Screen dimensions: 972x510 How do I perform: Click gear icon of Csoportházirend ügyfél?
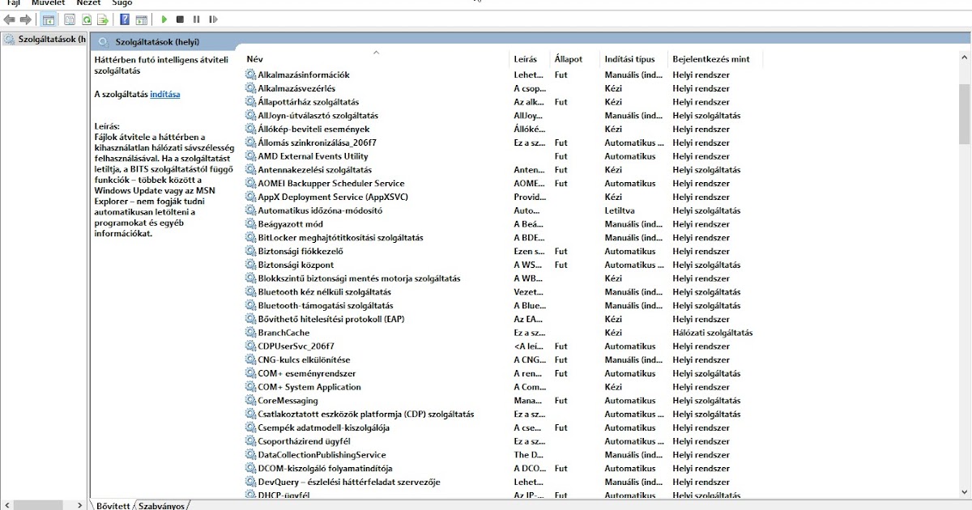(x=250, y=441)
